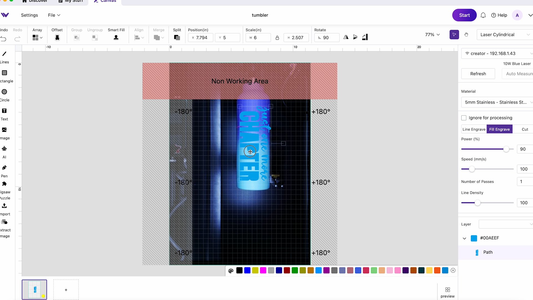This screenshot has height=300, width=533.
Task: Enable Fill Engrave mode
Action: [x=499, y=129]
